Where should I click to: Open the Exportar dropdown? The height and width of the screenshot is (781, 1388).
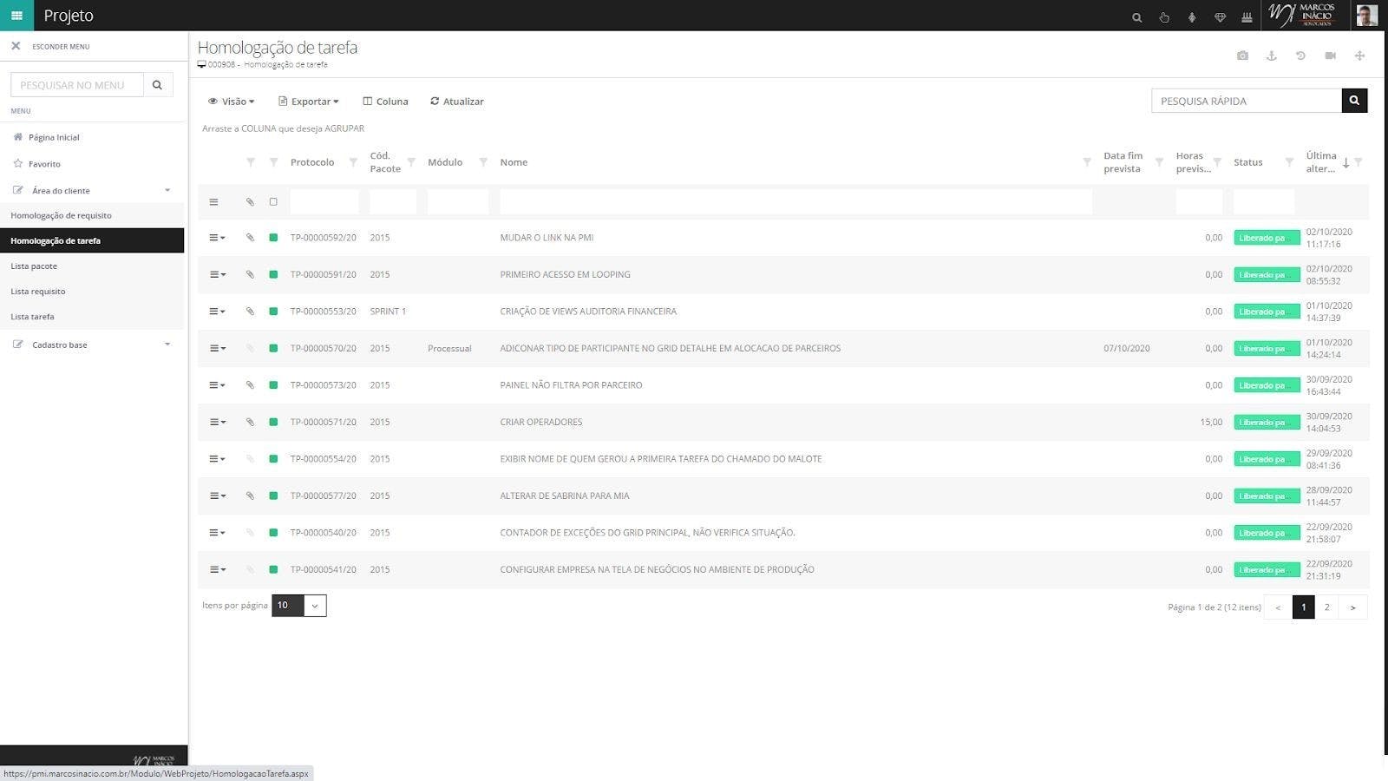(308, 102)
